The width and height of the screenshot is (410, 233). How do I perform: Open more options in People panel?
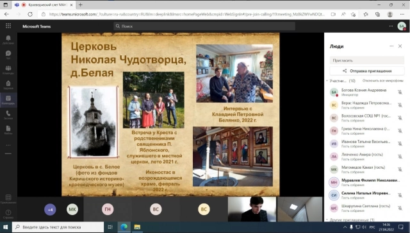(391, 46)
